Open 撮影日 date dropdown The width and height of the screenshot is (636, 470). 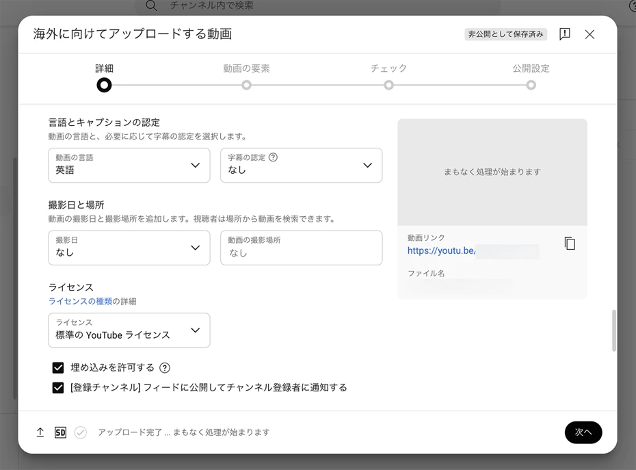pos(129,248)
